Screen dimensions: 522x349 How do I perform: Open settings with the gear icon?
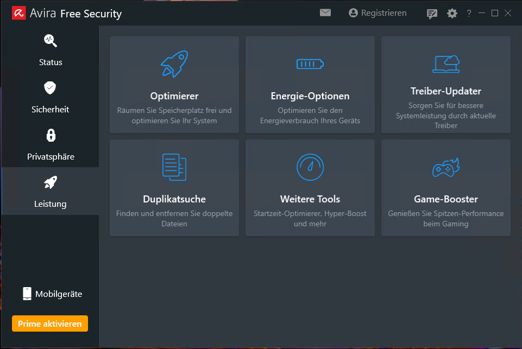tap(452, 14)
